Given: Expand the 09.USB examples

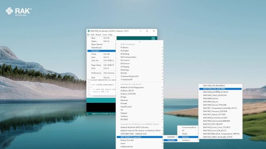Looking at the screenshot, I should click(x=140, y=73).
